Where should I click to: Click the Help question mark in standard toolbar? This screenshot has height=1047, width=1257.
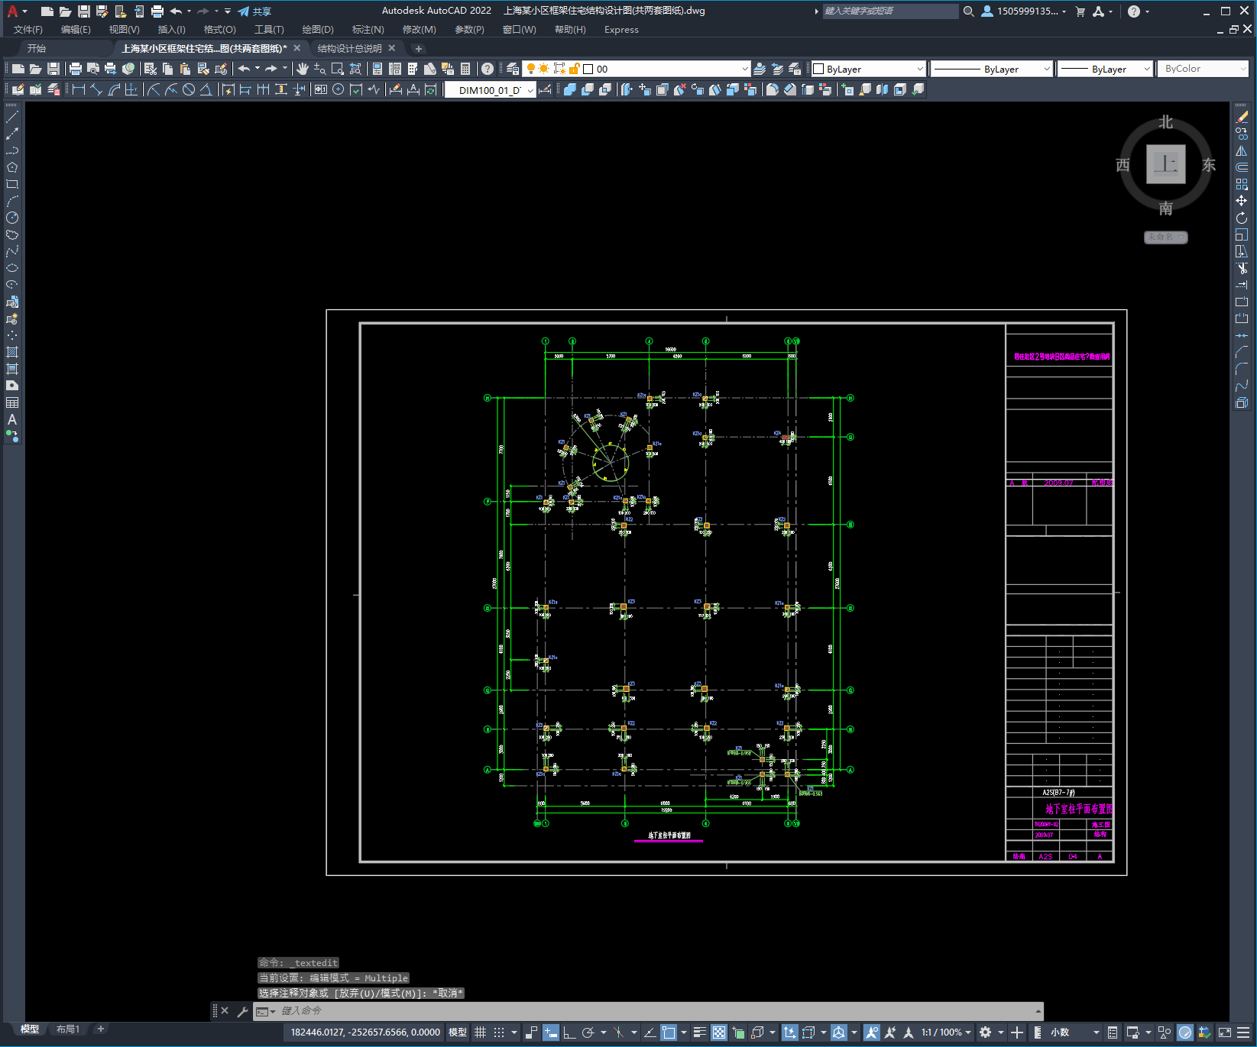[487, 69]
